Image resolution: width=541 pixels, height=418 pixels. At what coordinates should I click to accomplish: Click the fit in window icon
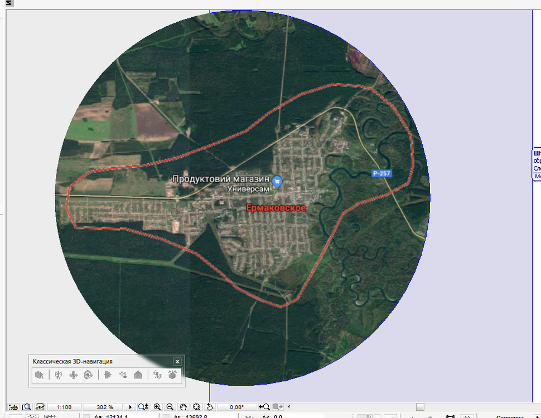point(196,407)
